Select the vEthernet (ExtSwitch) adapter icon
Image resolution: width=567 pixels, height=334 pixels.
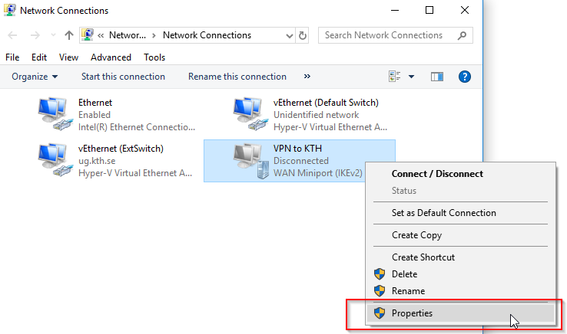click(54, 158)
